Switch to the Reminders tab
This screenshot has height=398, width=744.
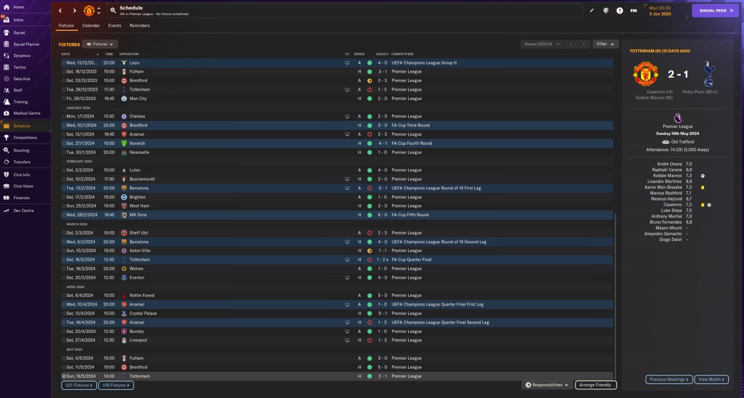(139, 26)
